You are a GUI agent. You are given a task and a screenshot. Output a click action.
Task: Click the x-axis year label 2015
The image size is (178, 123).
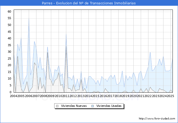[x=96, y=96]
